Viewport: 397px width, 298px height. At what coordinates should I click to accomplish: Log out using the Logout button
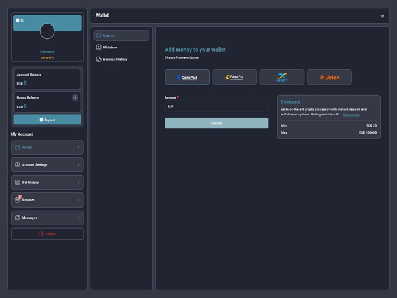47,234
